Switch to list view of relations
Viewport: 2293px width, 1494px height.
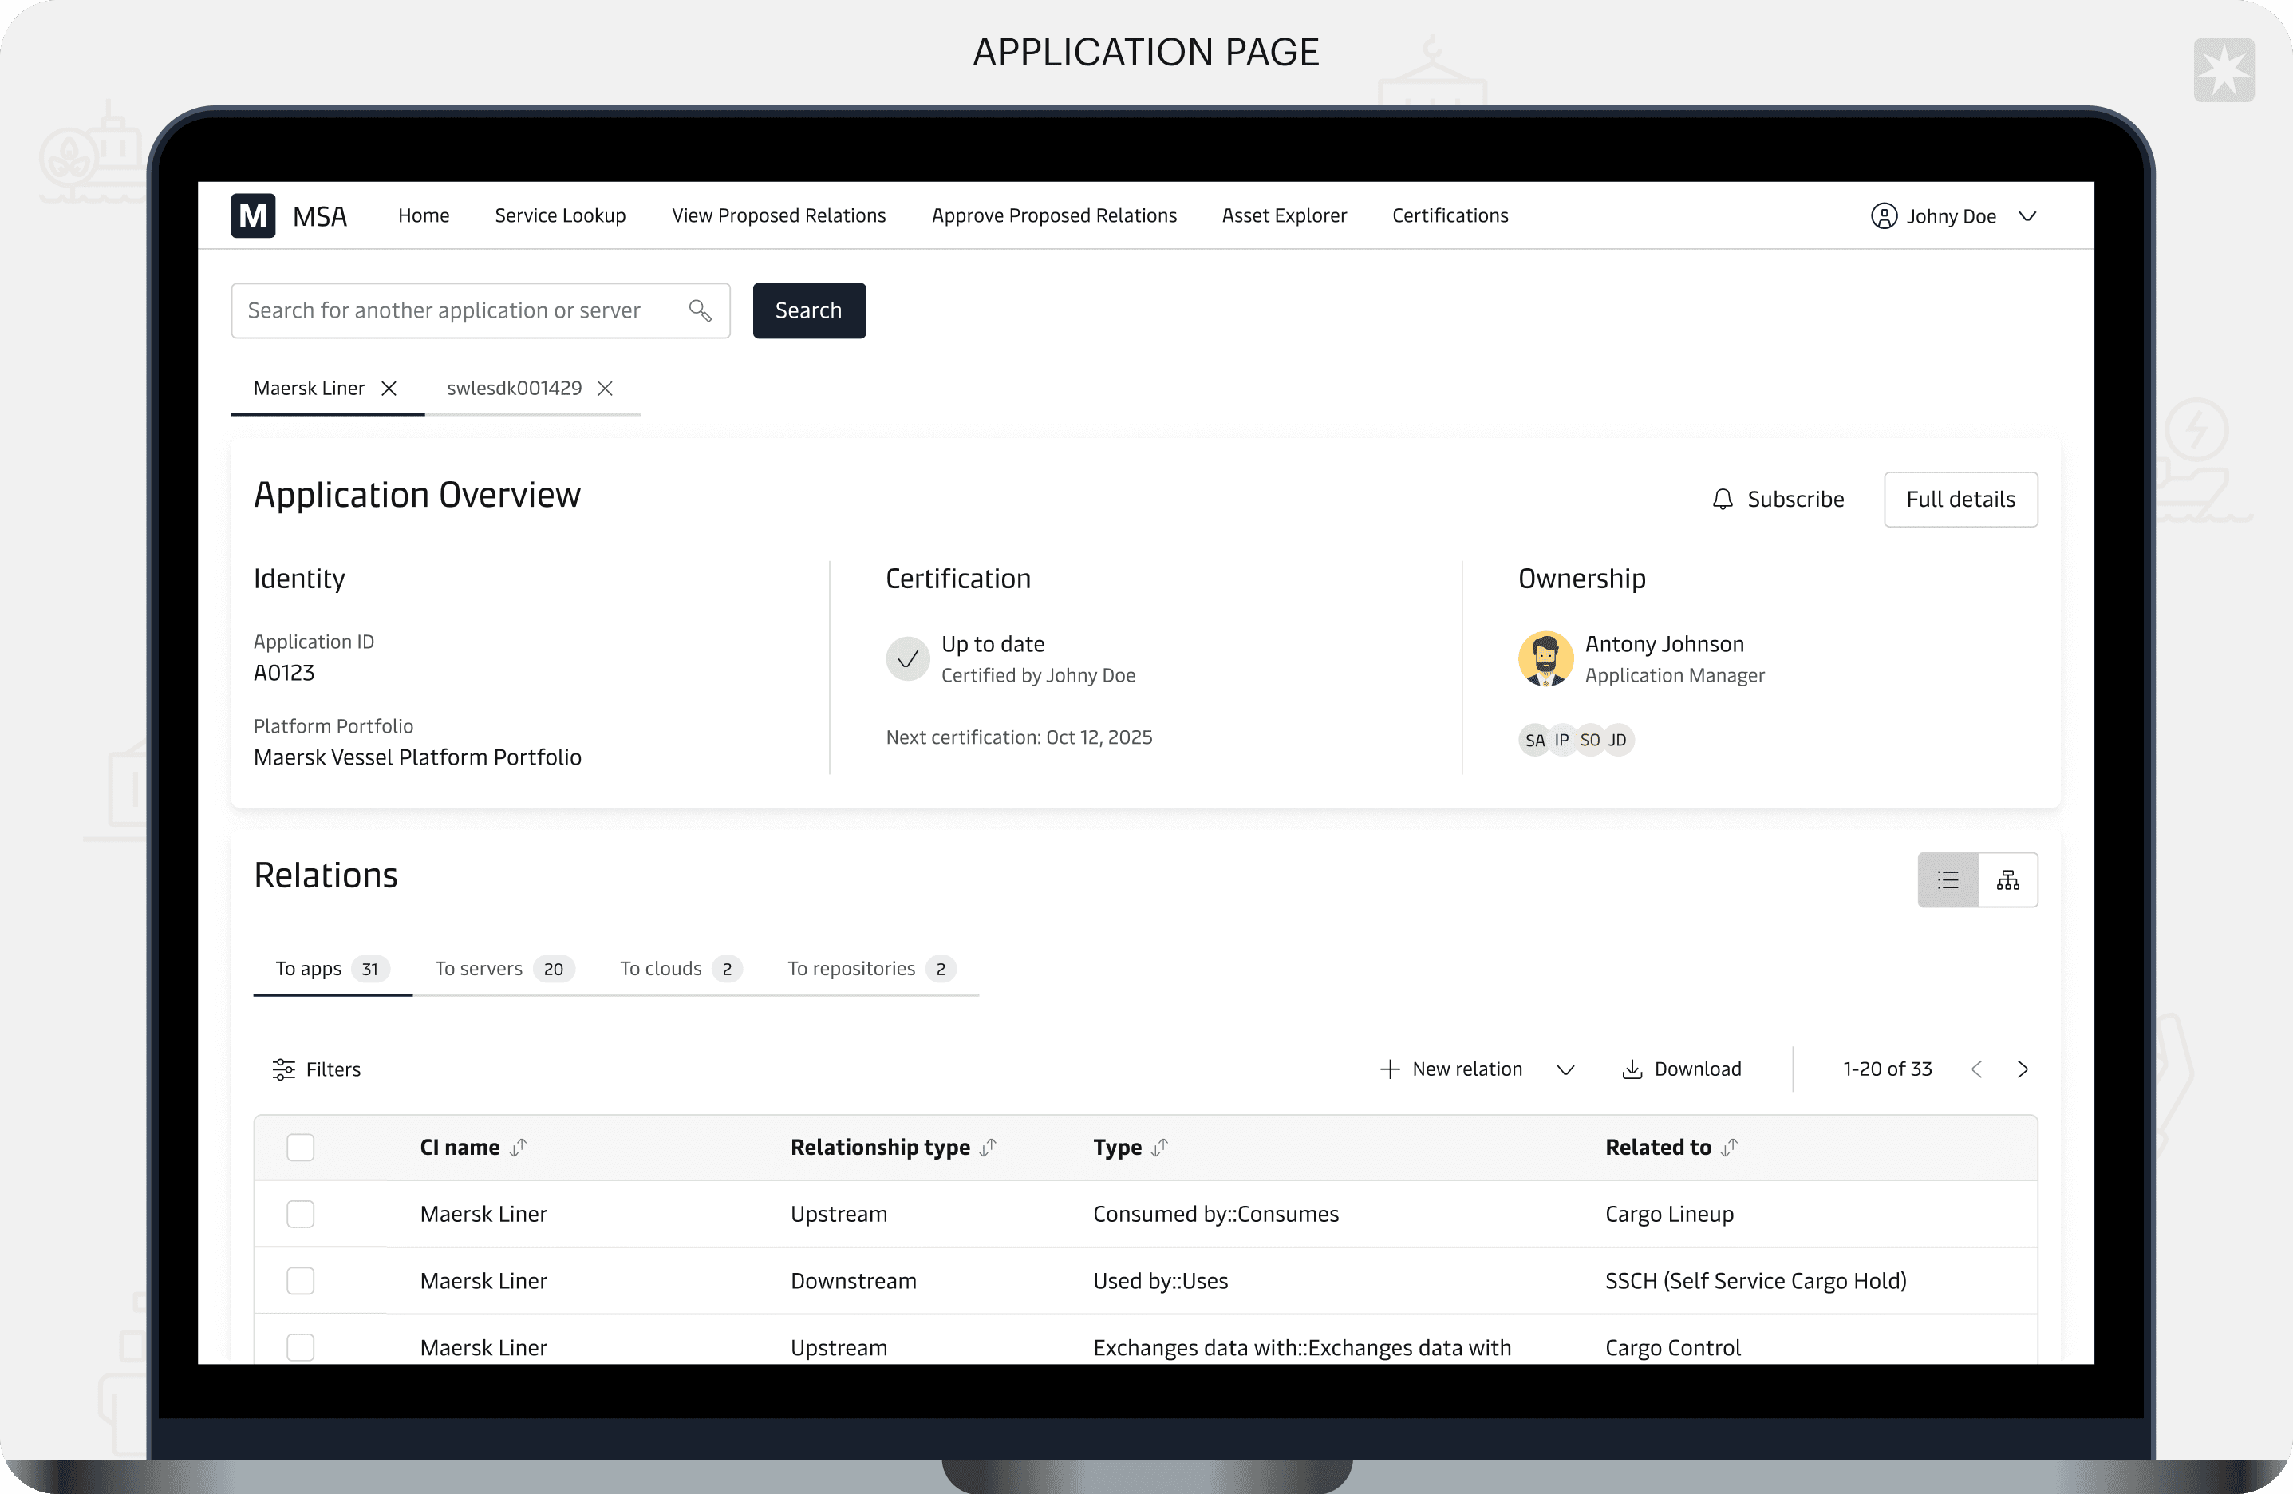[1948, 880]
